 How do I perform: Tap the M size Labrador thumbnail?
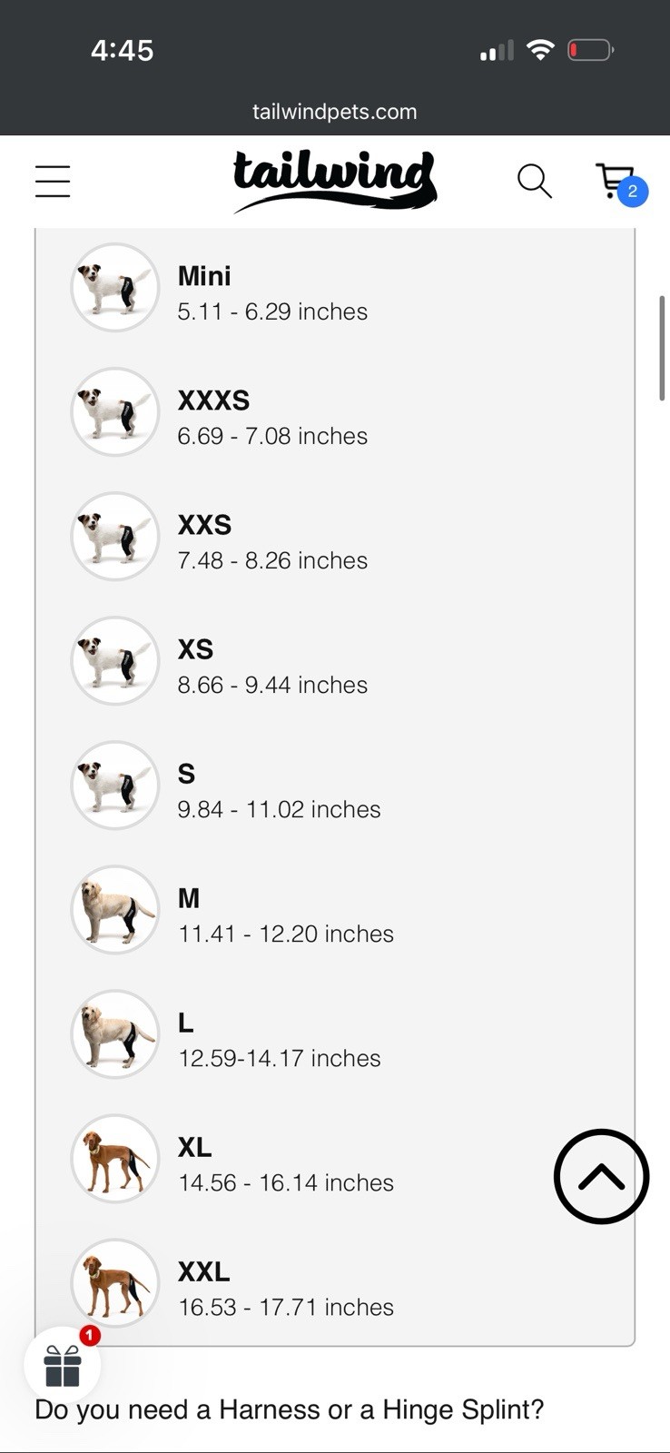tap(115, 910)
